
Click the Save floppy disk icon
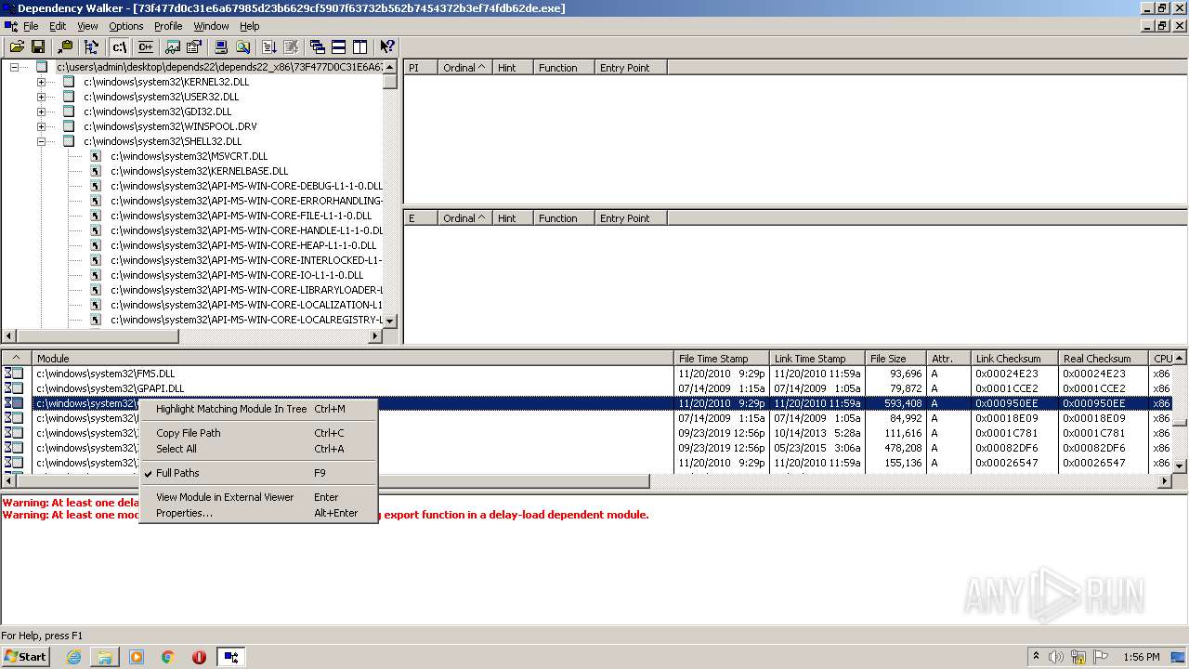38,46
